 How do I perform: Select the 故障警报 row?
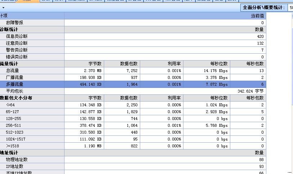click(x=14, y=23)
